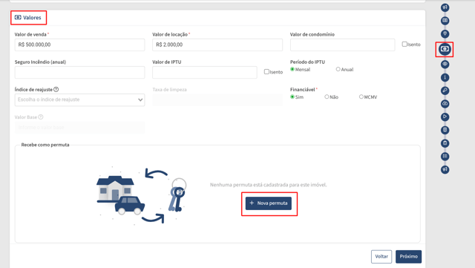
Task: Click the Valor de locação field
Action: [217, 45]
